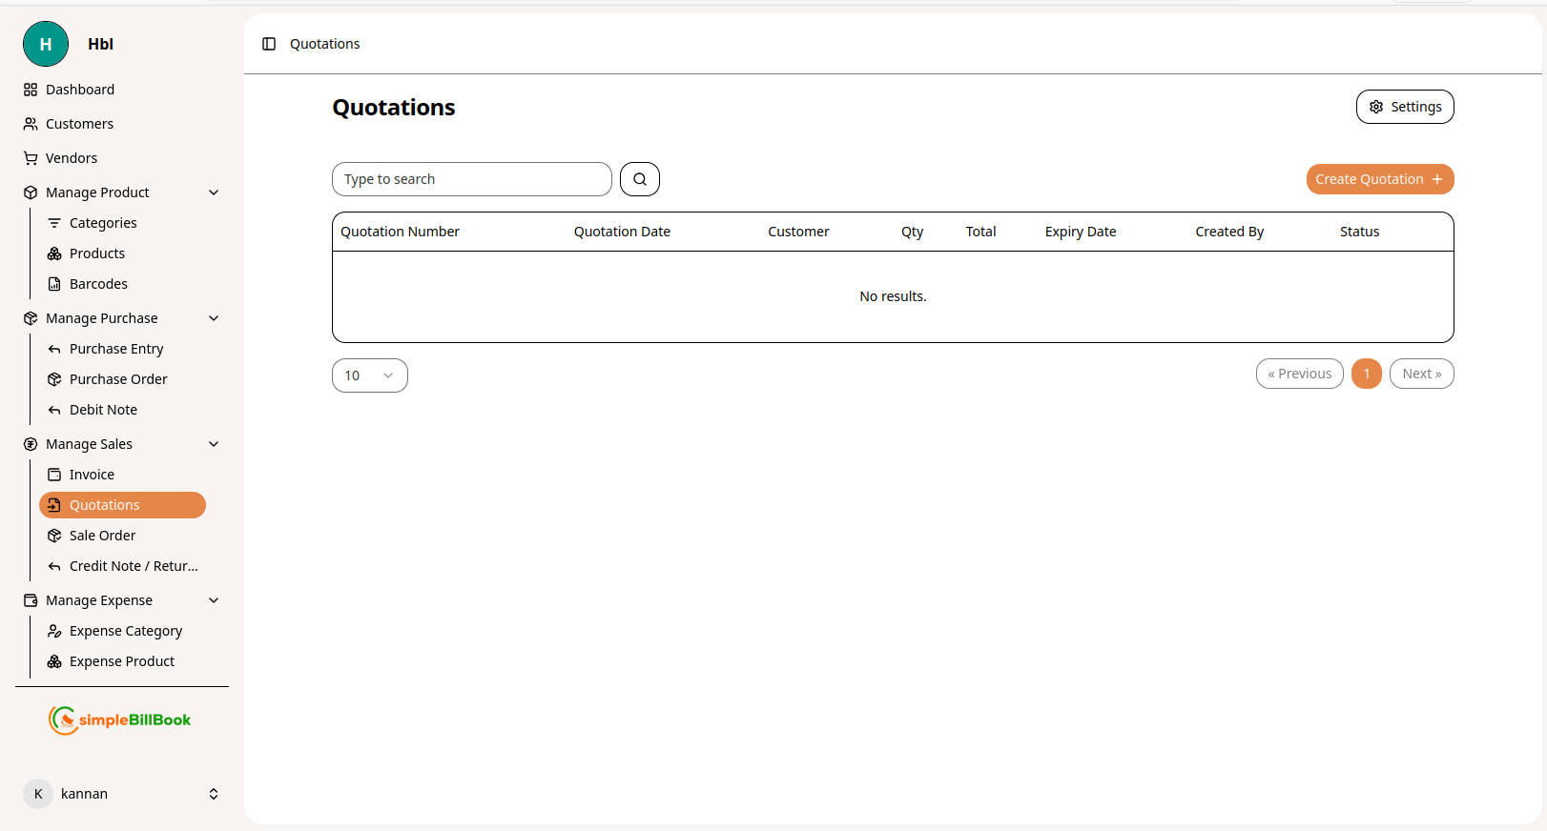Viewport: 1547px width, 831px height.
Task: Collapse the Manage Purchase chevron
Action: coord(214,318)
